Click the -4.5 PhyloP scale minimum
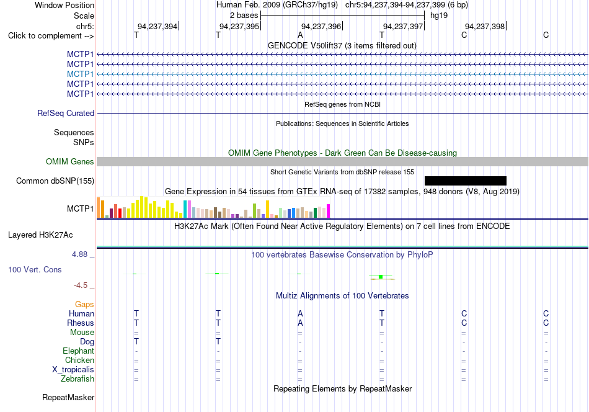589x412 pixels. pos(81,285)
